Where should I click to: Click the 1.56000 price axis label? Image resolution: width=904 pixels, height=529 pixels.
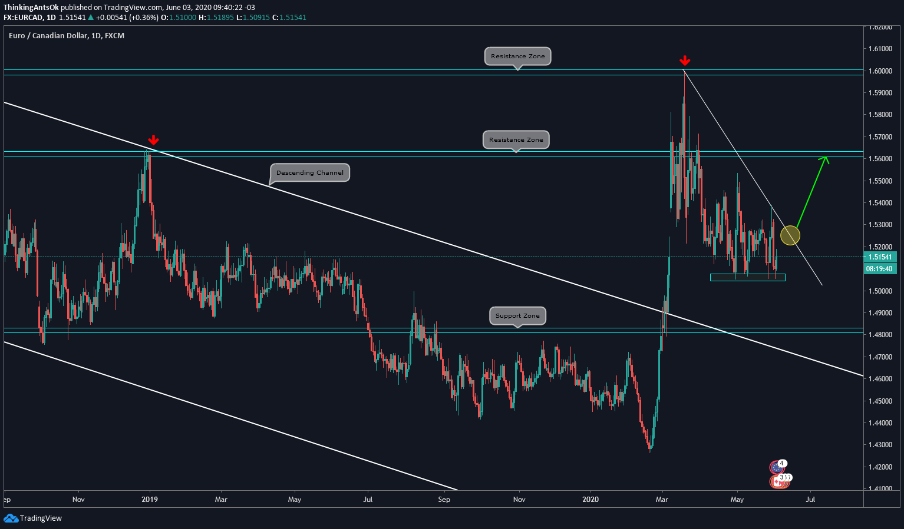(880, 159)
